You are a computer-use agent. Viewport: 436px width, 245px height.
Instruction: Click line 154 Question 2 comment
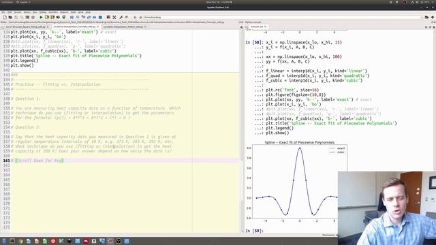(x=26, y=127)
